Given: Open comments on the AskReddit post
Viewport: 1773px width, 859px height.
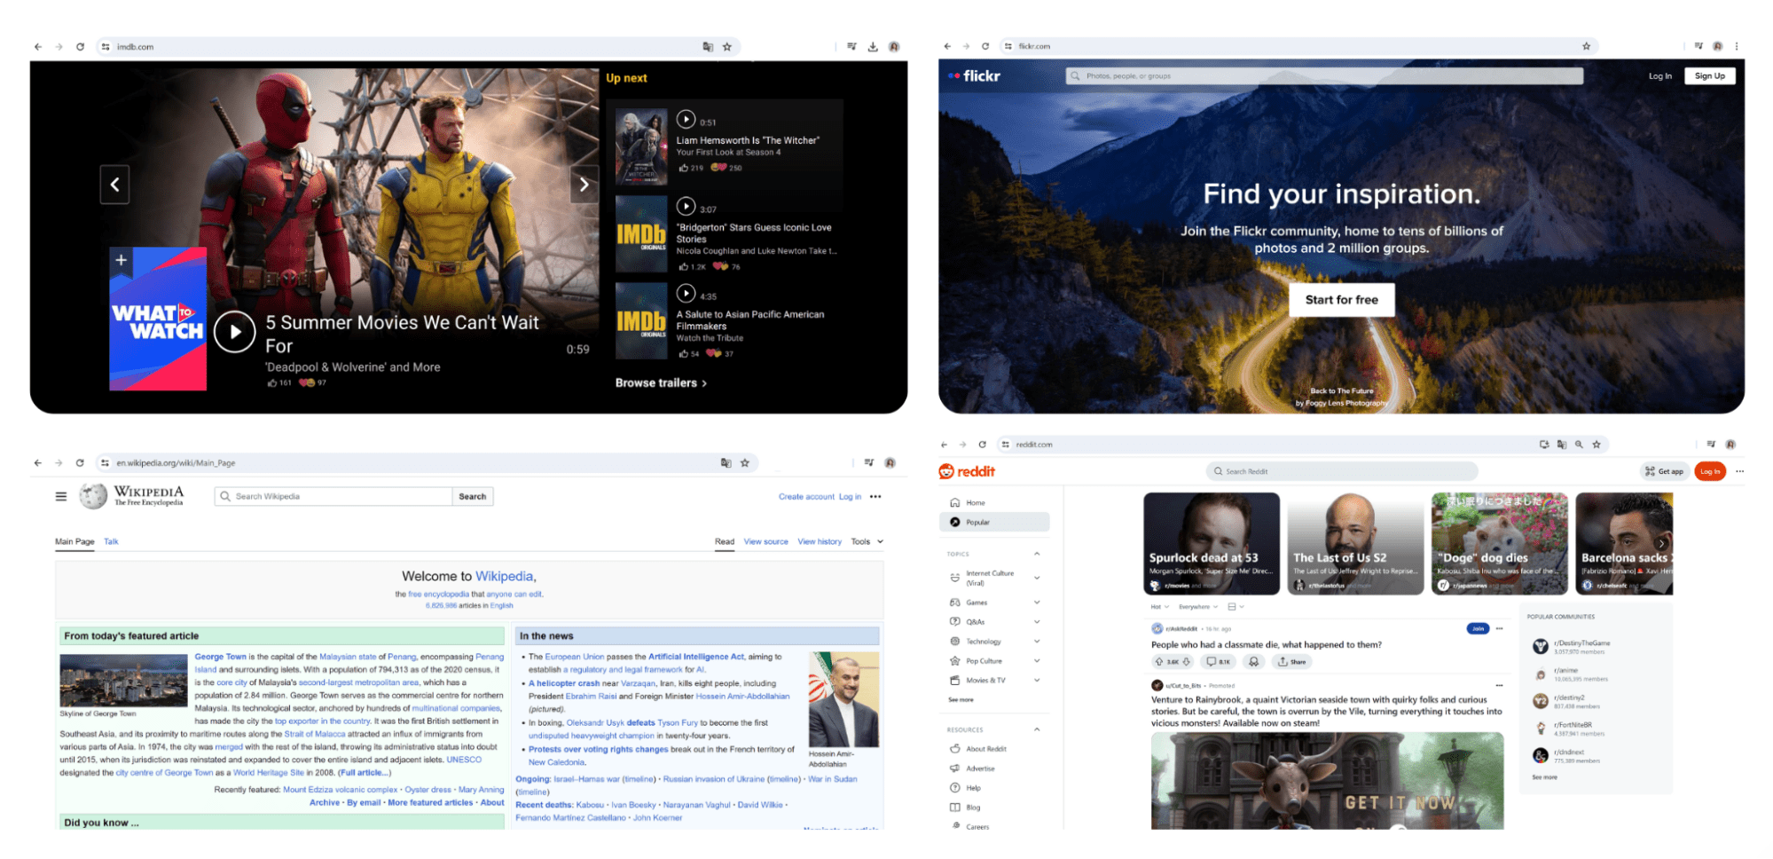Looking at the screenshot, I should click(x=1218, y=662).
